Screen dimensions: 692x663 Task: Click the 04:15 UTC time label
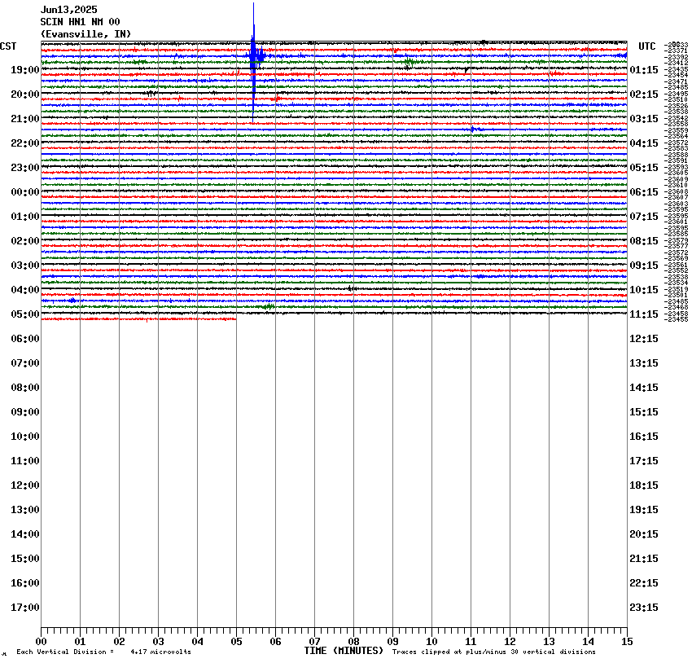644,143
